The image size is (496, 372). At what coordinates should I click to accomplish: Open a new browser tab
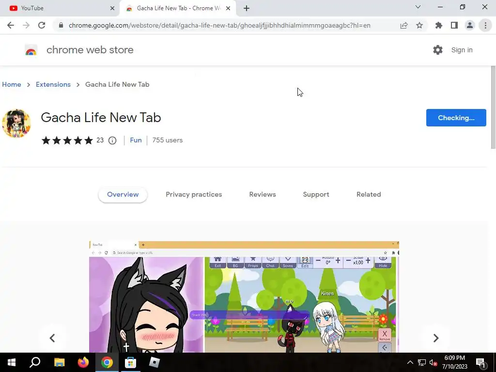pos(247,8)
